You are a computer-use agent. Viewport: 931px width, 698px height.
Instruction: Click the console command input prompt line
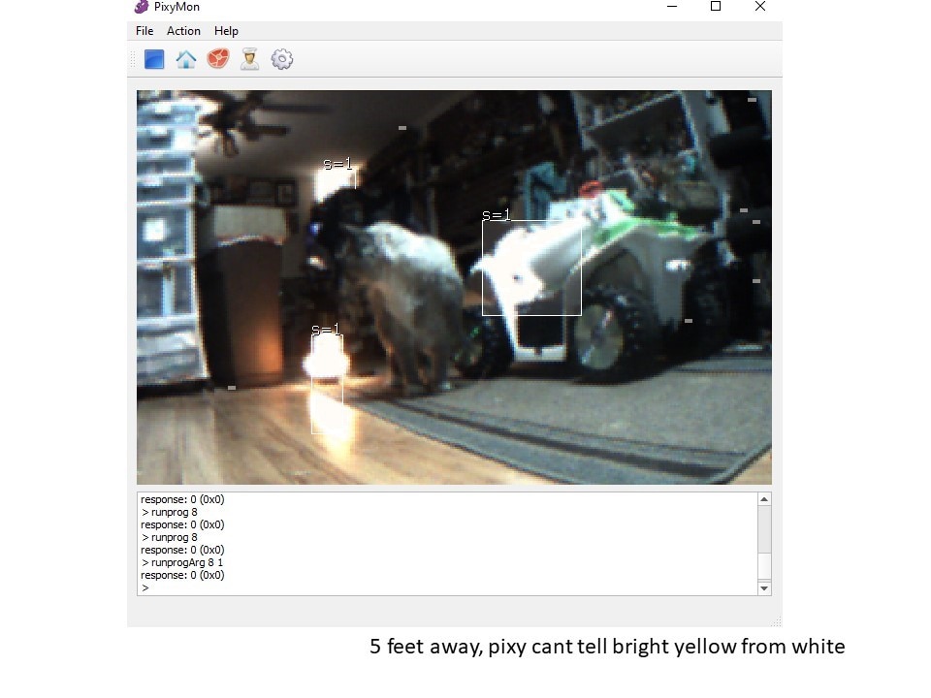tap(448, 588)
